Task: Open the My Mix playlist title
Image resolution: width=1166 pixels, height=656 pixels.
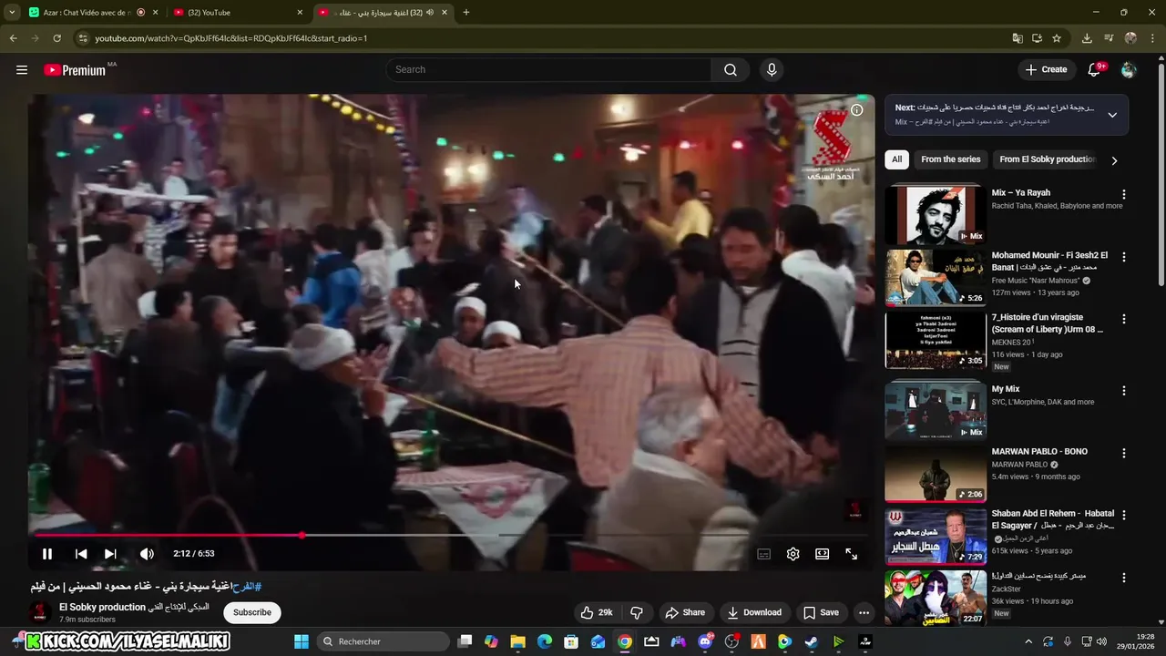Action: click(x=1006, y=389)
